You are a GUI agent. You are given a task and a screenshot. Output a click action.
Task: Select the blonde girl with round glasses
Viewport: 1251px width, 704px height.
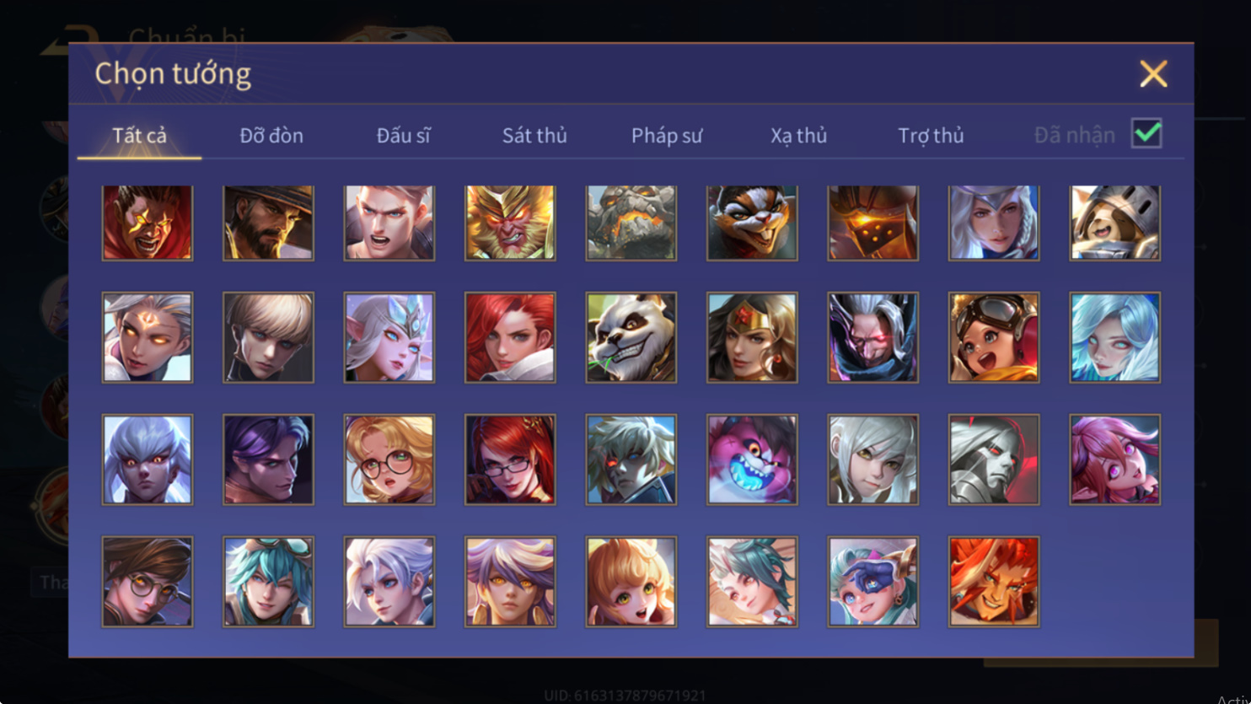coord(389,459)
